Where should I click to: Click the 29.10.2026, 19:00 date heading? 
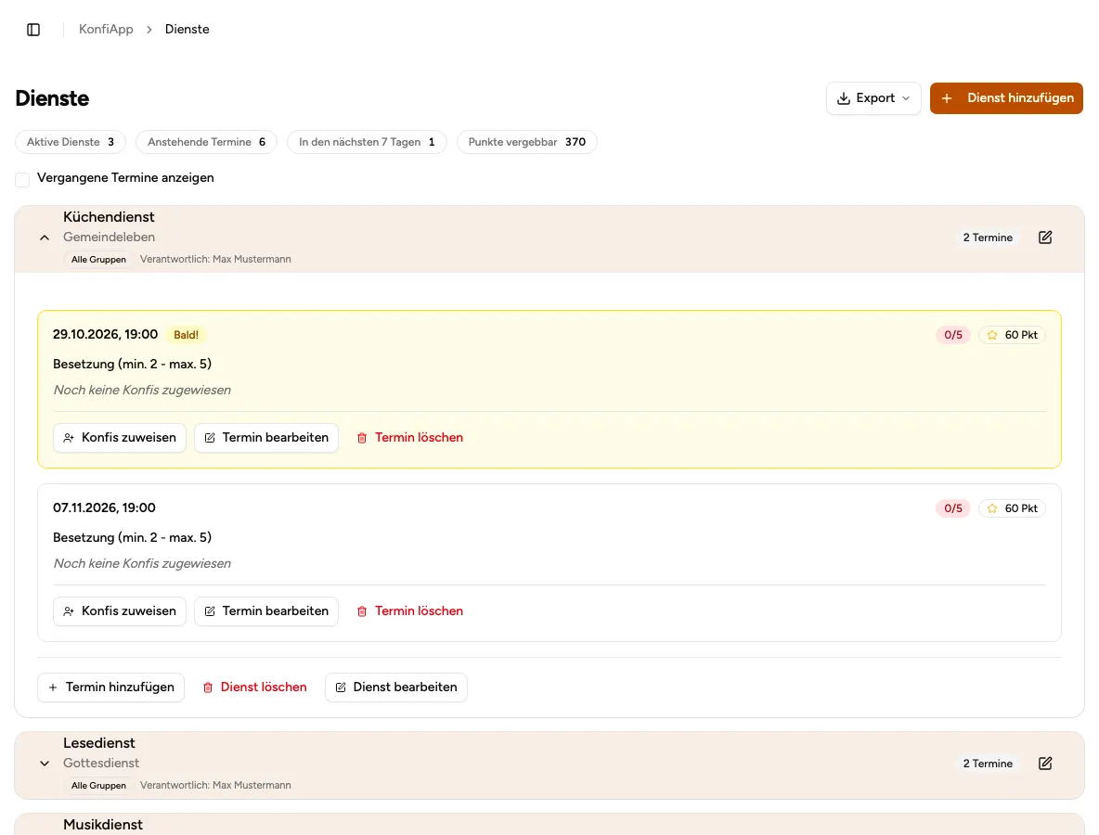tap(105, 334)
